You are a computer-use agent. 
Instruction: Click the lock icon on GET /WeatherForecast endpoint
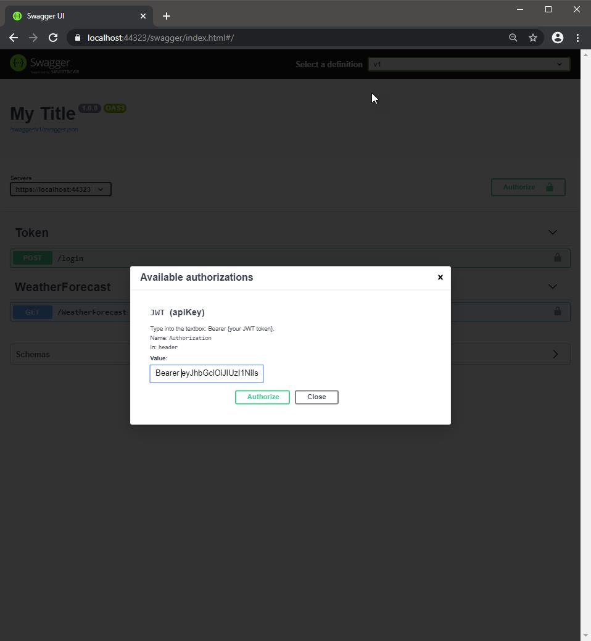pyautogui.click(x=557, y=312)
